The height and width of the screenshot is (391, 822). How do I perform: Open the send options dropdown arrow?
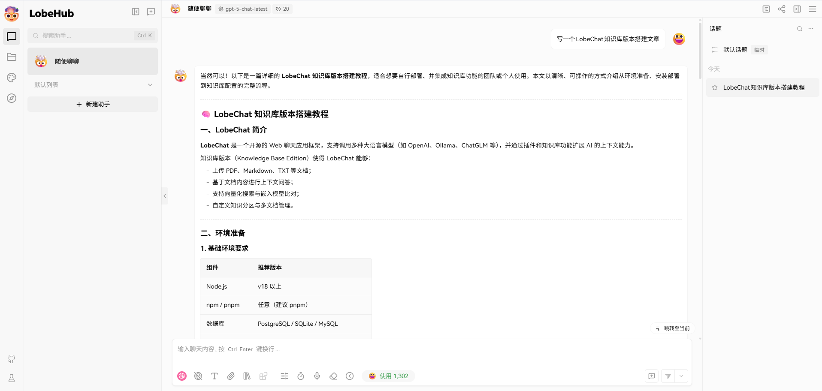681,376
